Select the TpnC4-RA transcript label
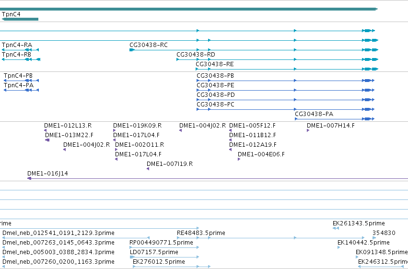408x269 pixels. click(17, 45)
